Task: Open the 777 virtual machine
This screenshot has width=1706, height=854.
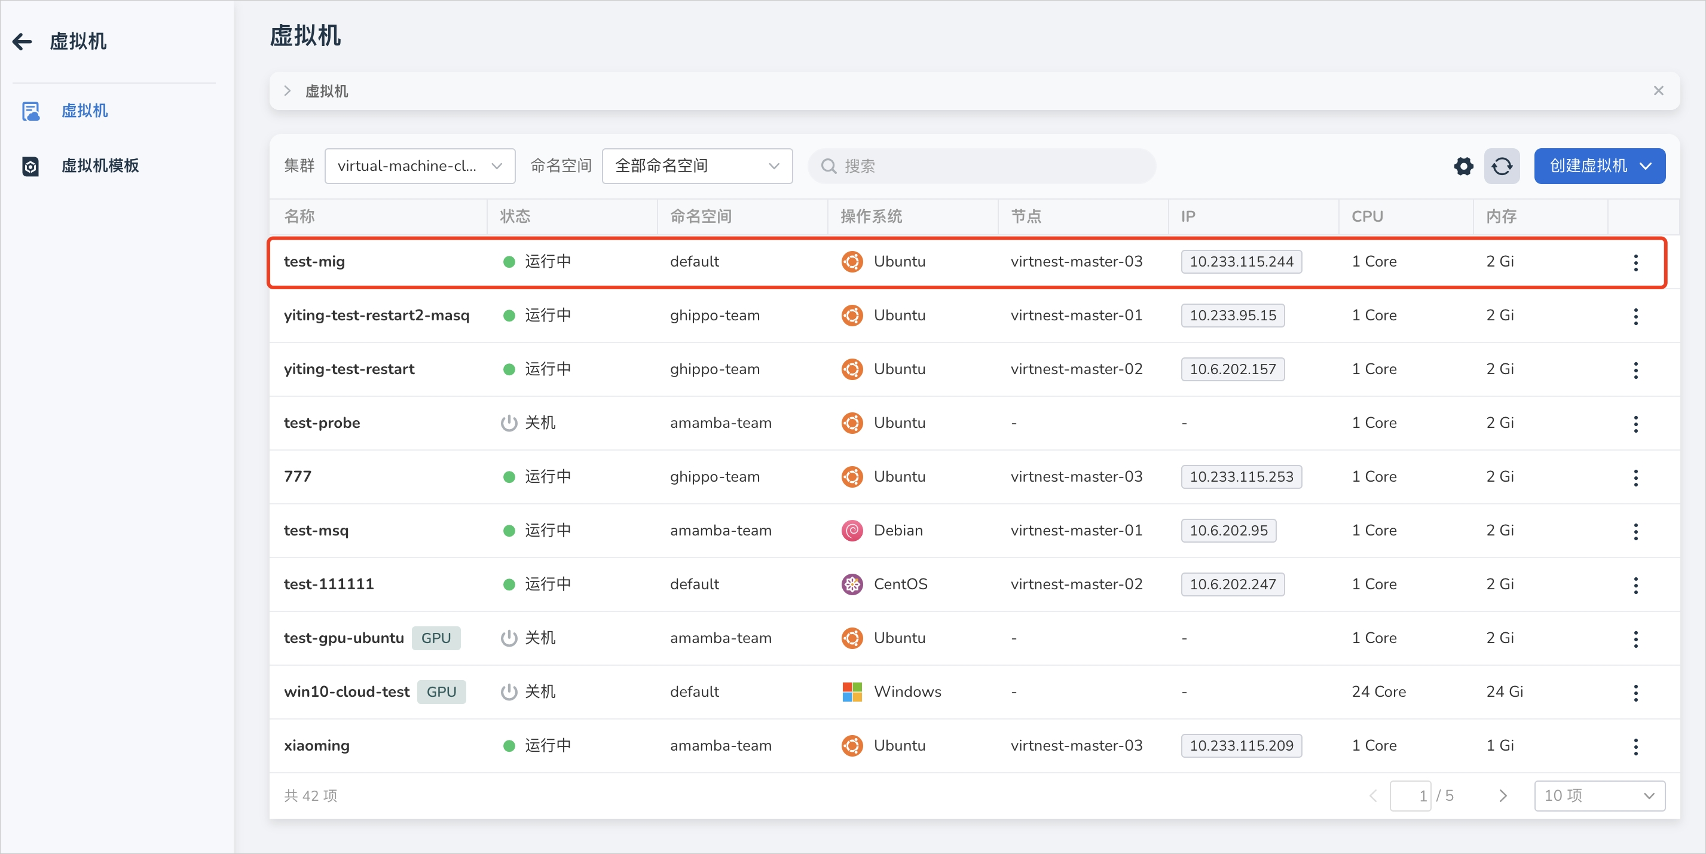Action: coord(297,477)
